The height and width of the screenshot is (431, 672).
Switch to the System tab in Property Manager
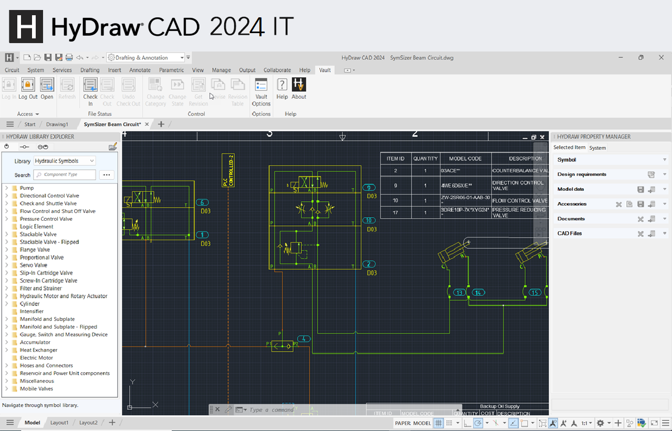click(x=597, y=148)
